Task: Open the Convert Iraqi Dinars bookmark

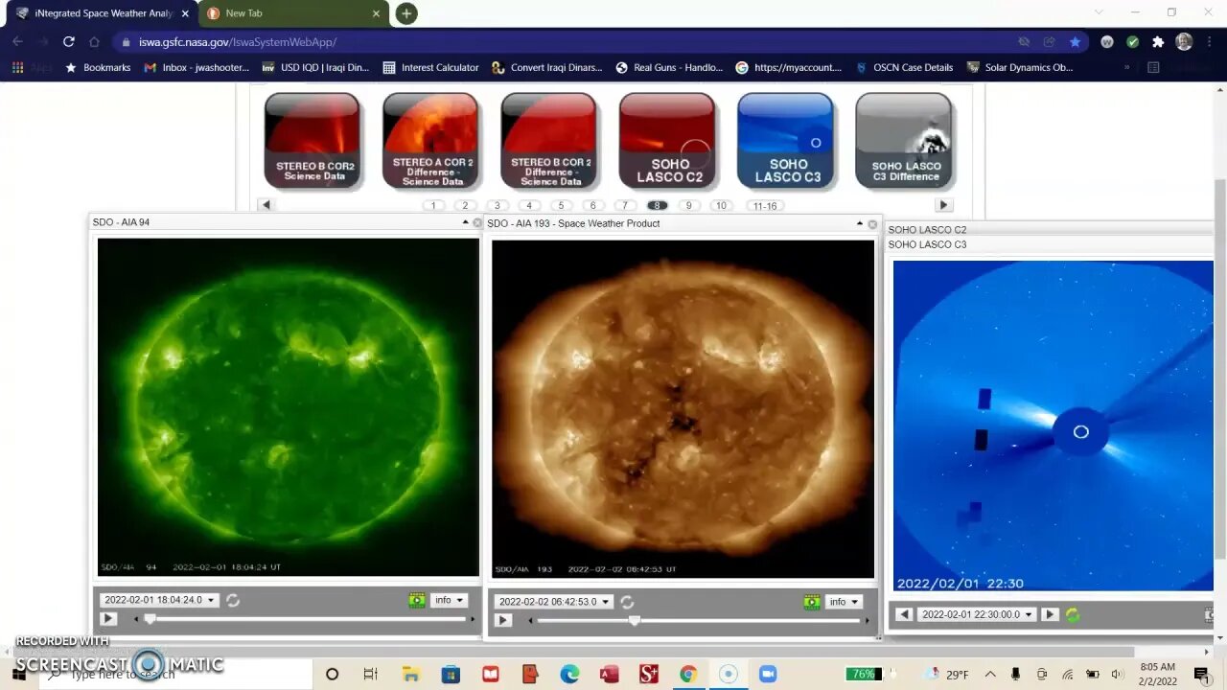Action: [x=546, y=68]
